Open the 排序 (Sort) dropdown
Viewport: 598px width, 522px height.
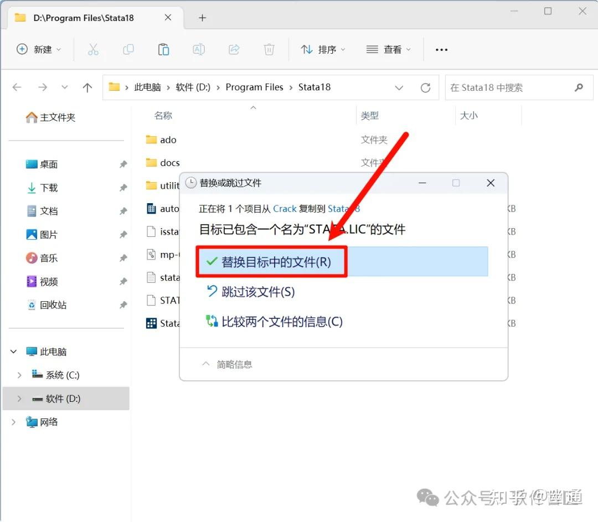pyautogui.click(x=323, y=49)
